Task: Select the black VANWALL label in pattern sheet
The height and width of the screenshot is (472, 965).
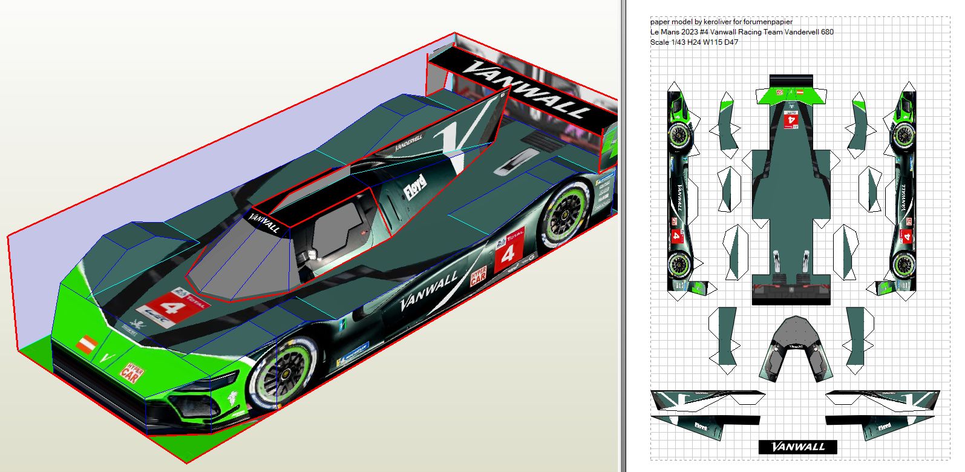Action: coord(797,447)
